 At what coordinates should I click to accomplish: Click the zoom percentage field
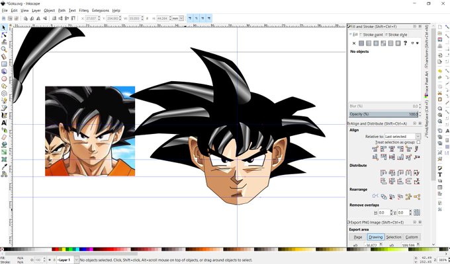(x=442, y=260)
